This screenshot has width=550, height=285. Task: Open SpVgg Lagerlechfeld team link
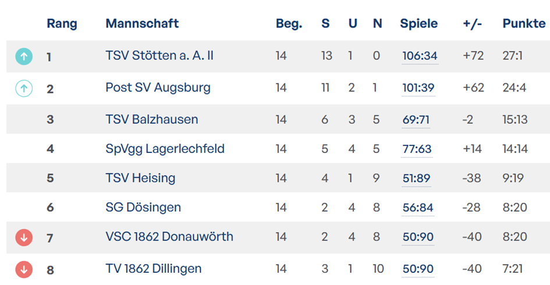click(165, 149)
